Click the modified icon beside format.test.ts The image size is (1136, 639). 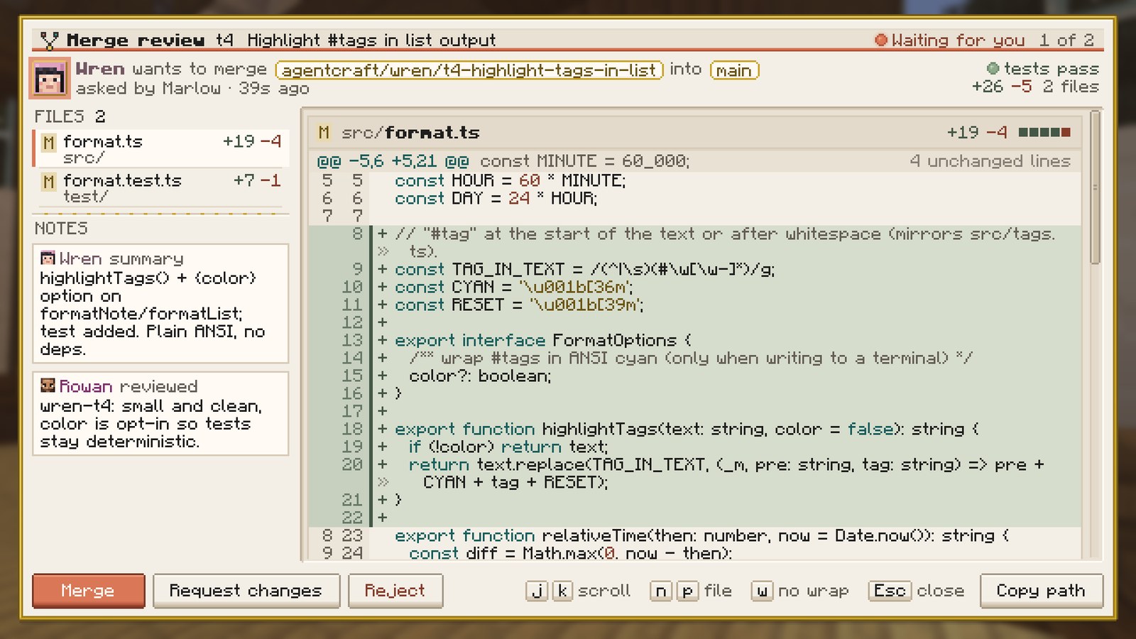[x=48, y=182]
